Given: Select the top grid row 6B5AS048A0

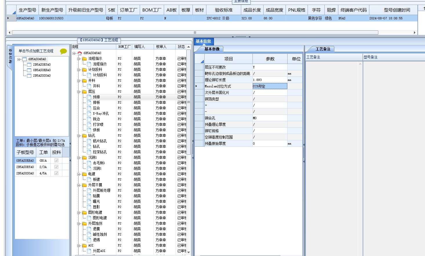Looking at the screenshot, I should pyautogui.click(x=212, y=18).
